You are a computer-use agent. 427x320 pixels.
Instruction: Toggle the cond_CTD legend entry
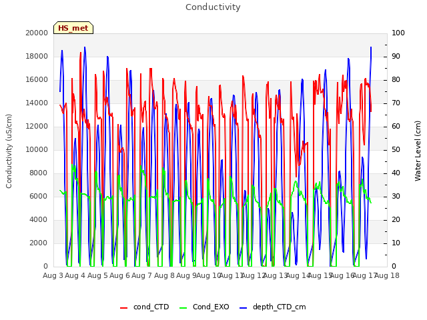[145, 307]
